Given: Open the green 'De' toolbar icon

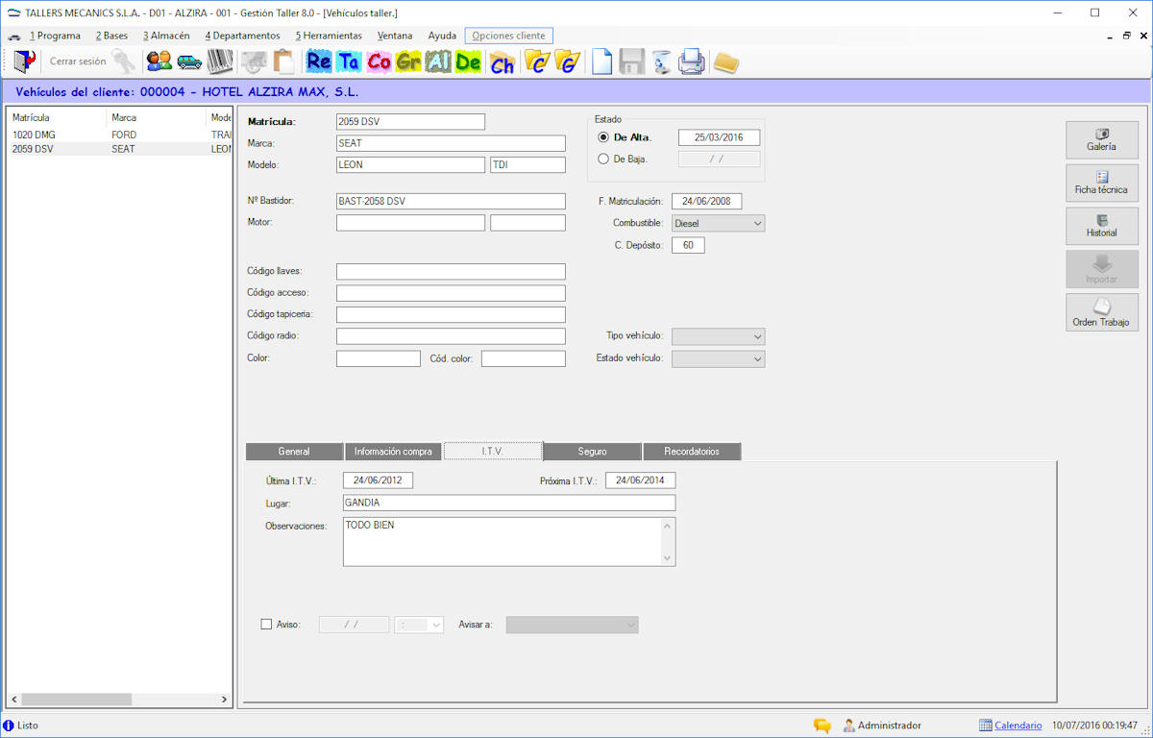Looking at the screenshot, I should [x=468, y=61].
